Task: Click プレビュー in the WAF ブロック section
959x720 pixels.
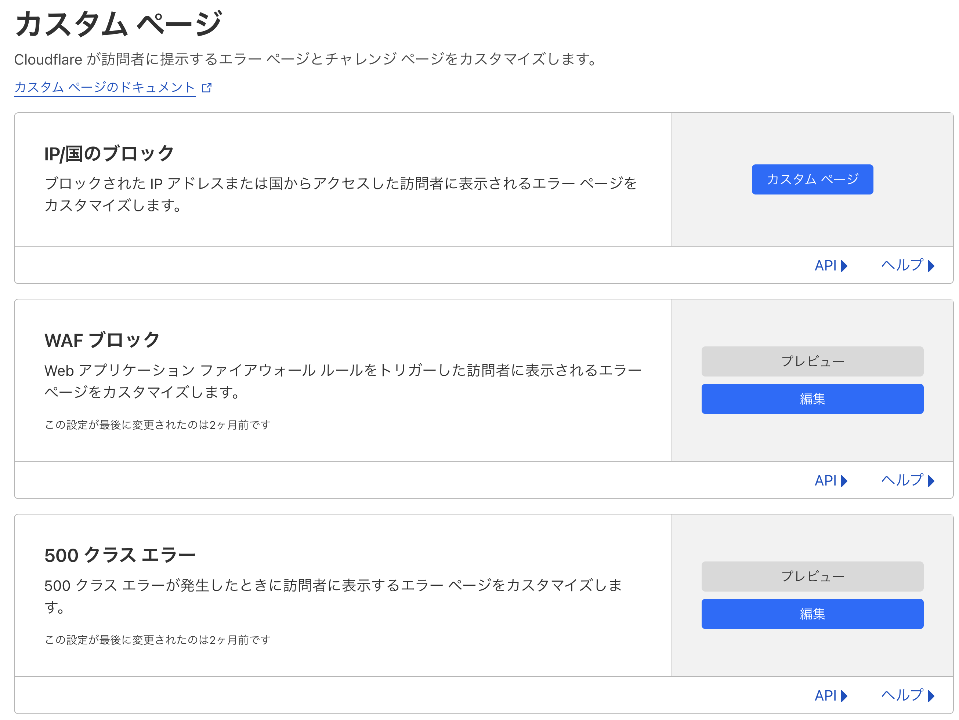Action: (812, 361)
